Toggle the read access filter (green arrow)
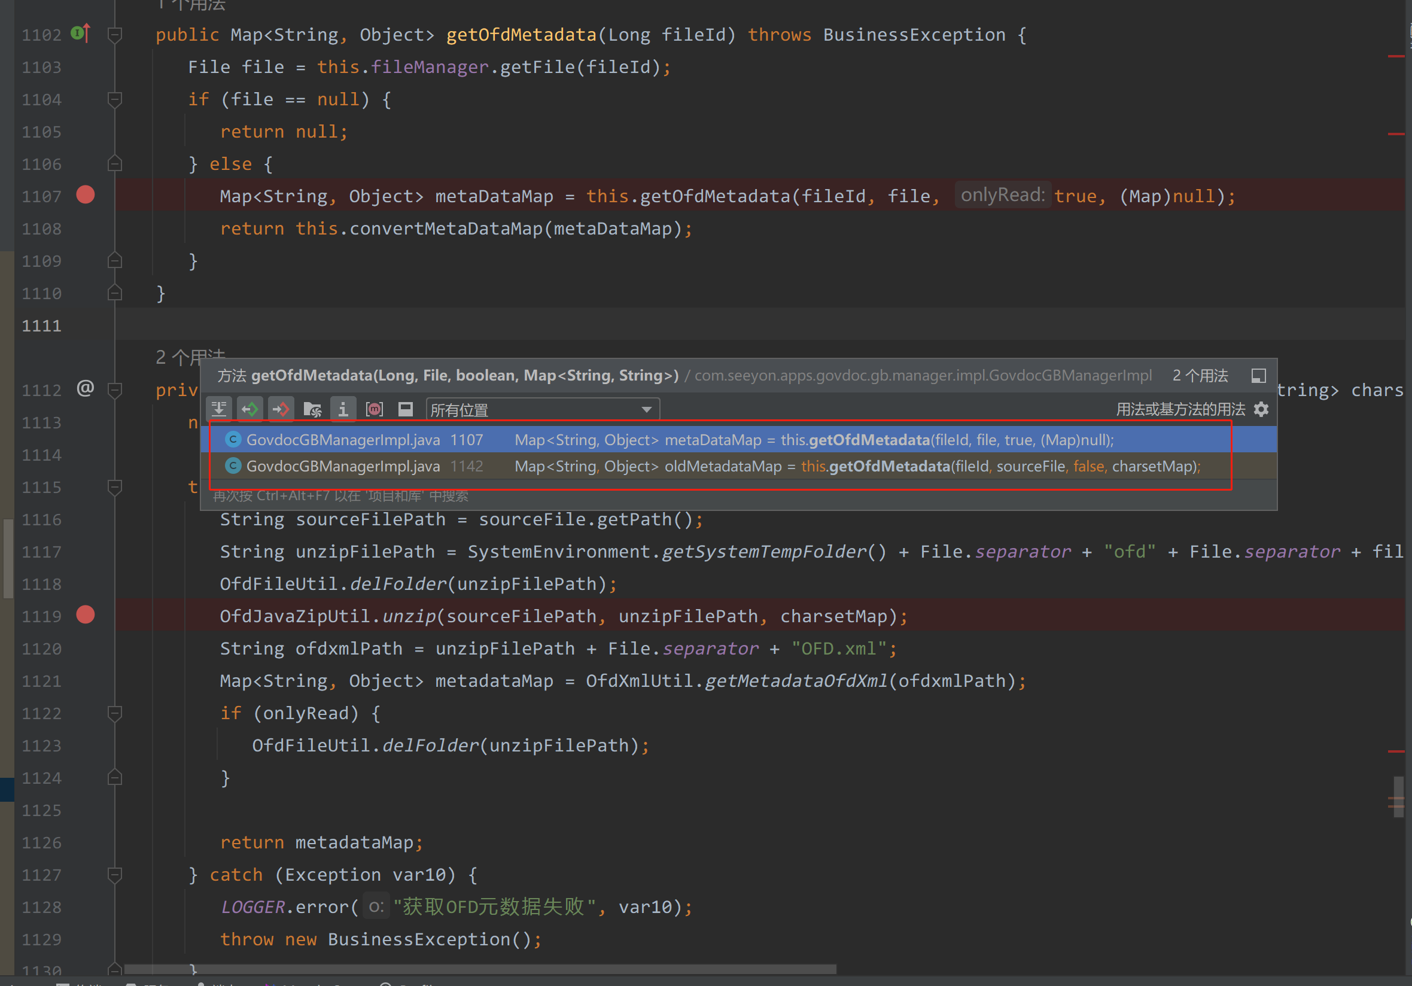1412x986 pixels. click(x=249, y=409)
